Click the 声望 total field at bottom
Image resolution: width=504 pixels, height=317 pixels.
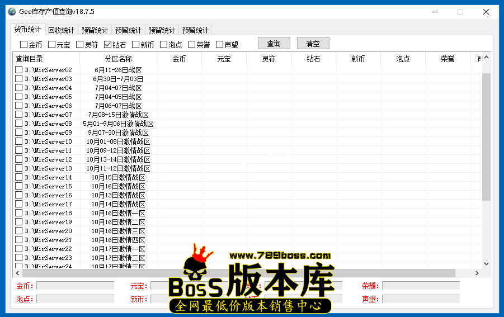[x=421, y=299]
